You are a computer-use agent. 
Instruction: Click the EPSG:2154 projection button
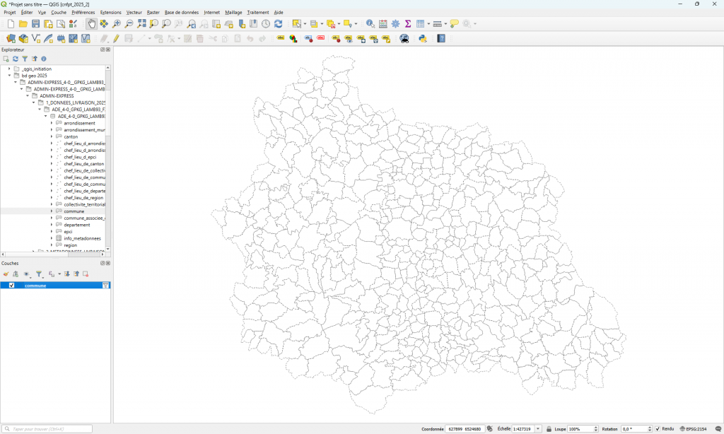pos(692,429)
